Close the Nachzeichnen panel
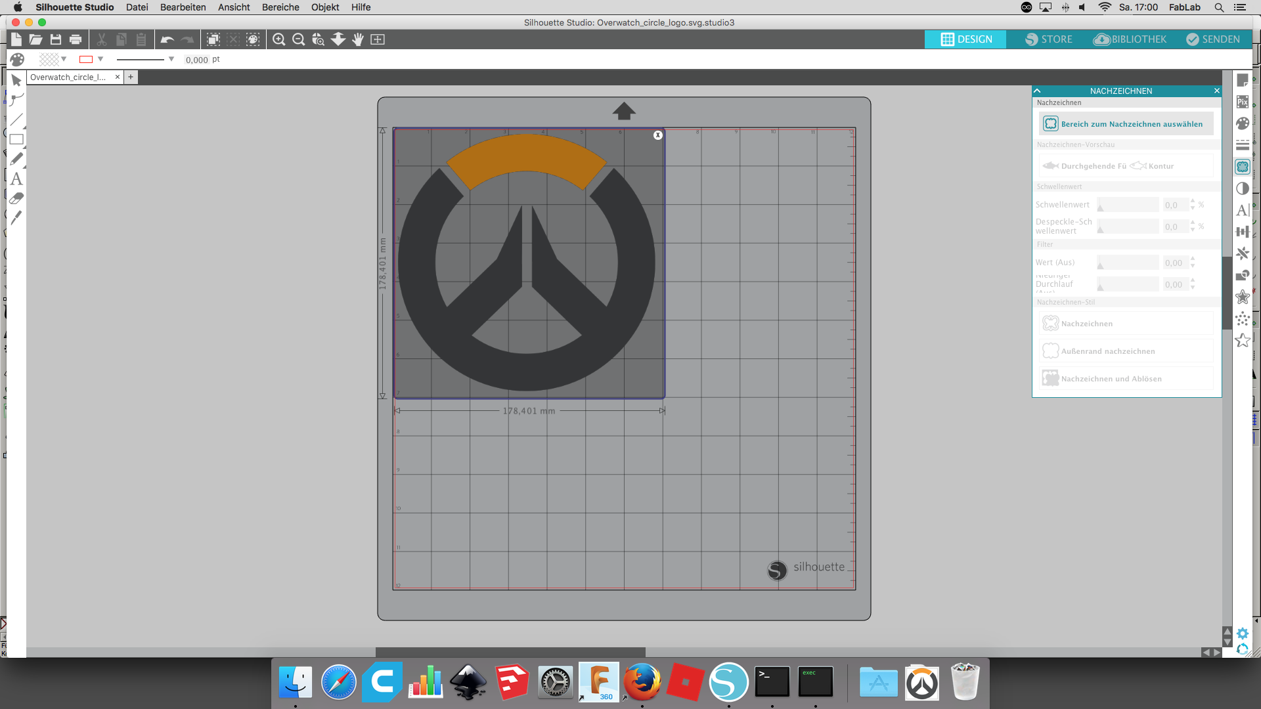This screenshot has width=1261, height=709. [x=1216, y=91]
